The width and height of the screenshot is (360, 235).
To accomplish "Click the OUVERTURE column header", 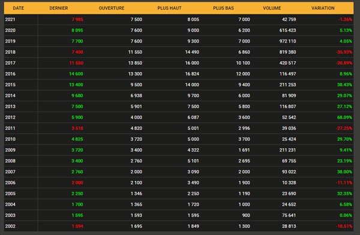I will point(112,8).
